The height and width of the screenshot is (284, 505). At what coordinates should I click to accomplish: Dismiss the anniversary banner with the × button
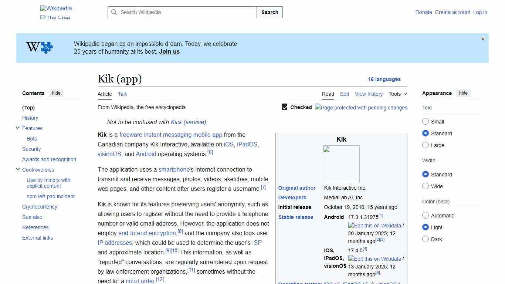483,38
